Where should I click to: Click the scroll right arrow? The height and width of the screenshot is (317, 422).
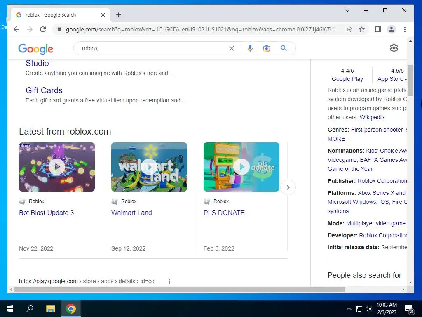(x=403, y=289)
